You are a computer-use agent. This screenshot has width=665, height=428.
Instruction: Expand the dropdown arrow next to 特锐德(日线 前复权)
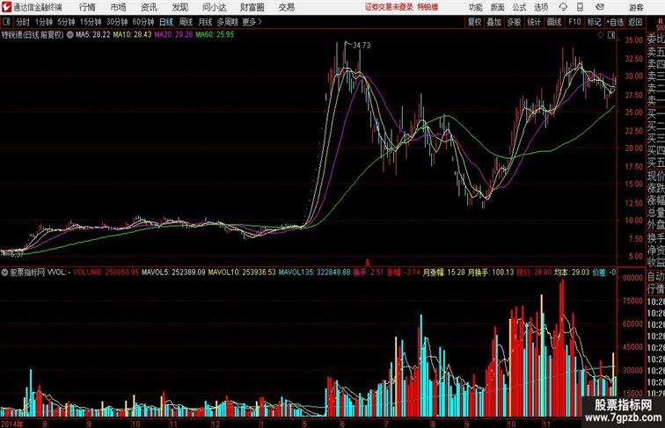click(69, 35)
